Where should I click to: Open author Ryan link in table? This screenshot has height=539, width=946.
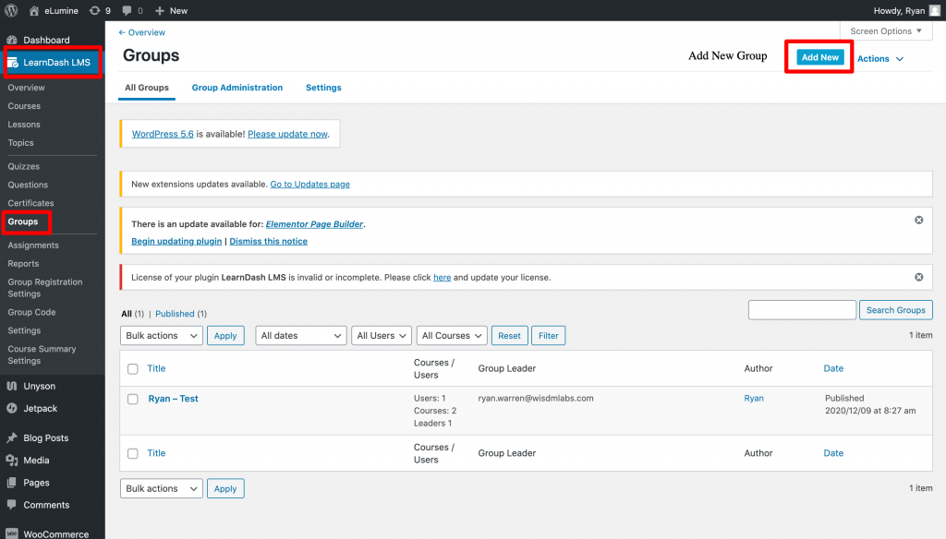tap(754, 398)
